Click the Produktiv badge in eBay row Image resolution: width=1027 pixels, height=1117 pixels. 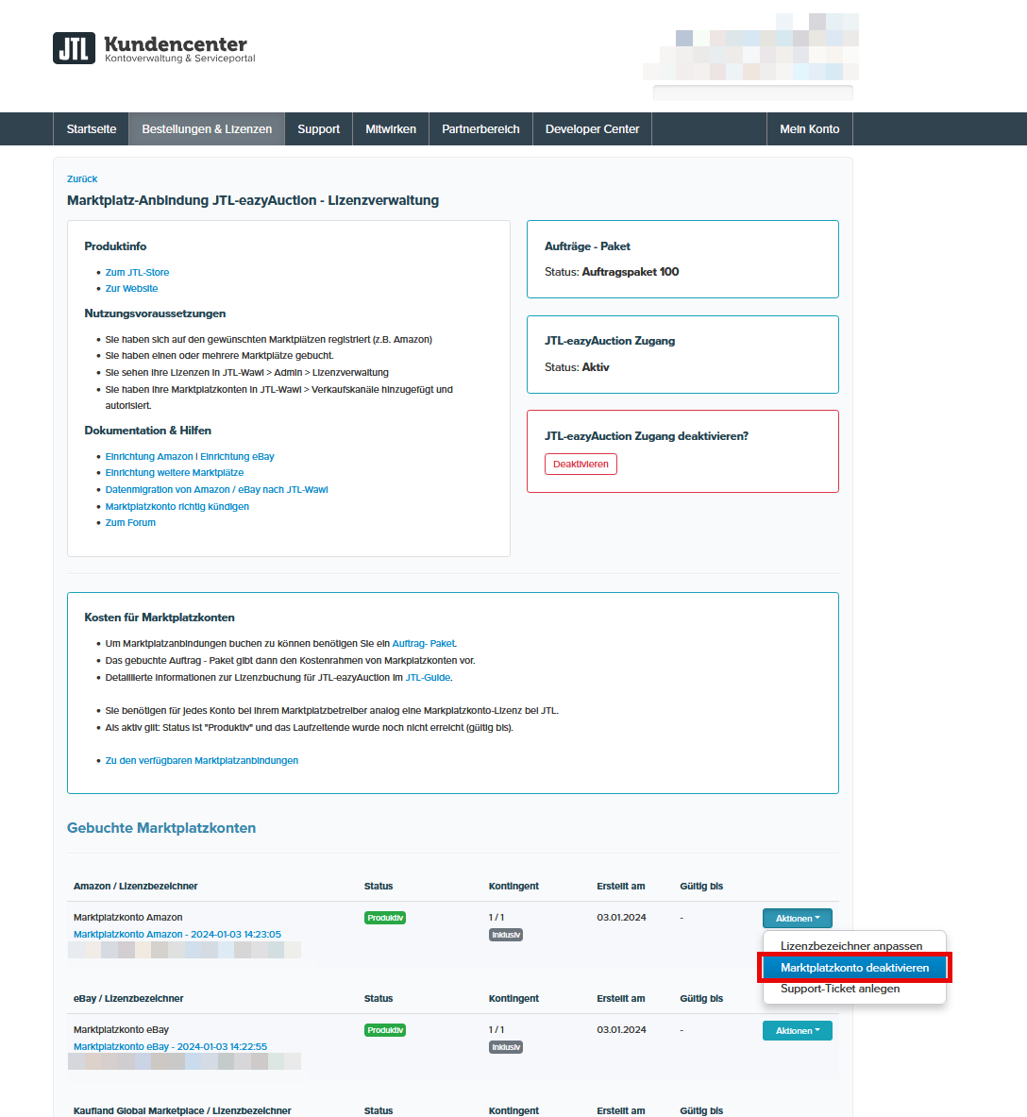pos(385,1030)
